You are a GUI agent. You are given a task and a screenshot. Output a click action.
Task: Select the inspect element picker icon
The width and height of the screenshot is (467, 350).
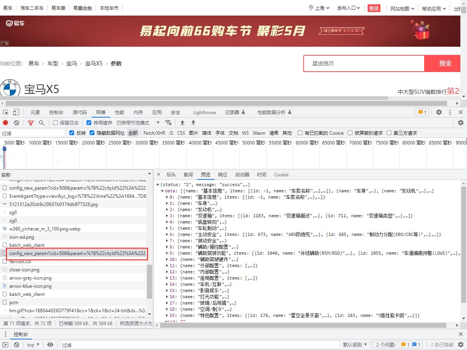click(x=6, y=112)
